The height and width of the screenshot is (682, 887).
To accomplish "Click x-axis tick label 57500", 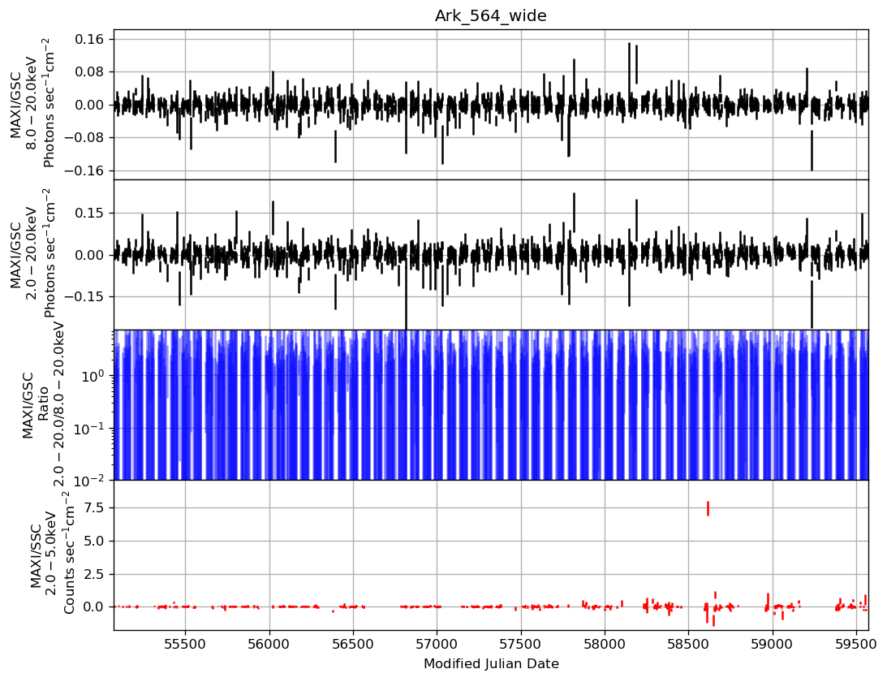I will tap(520, 645).
